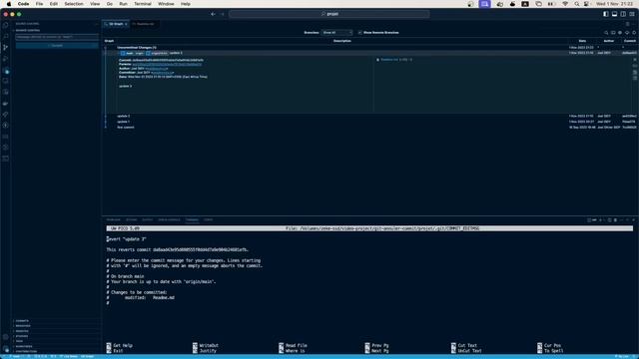Image resolution: width=639 pixels, height=359 pixels.
Task: Select the first commit row
Action: [x=370, y=128]
